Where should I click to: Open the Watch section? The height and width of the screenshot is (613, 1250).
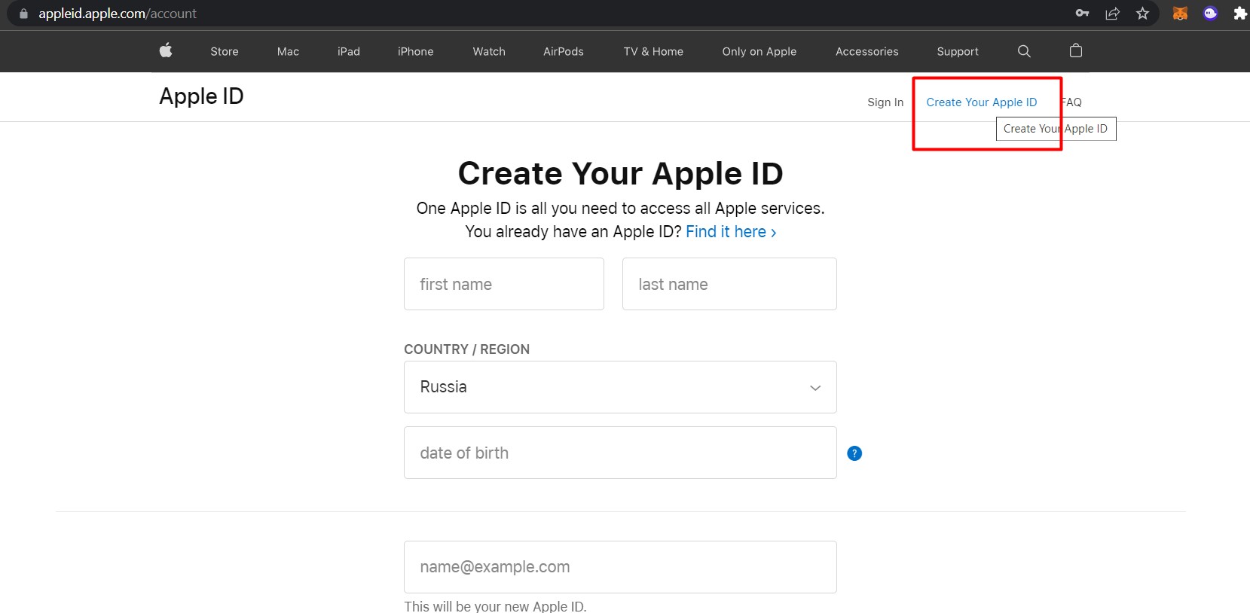[489, 51]
